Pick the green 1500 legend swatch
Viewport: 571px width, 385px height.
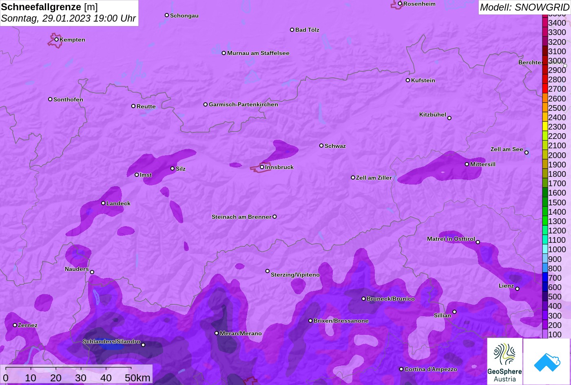[545, 202]
